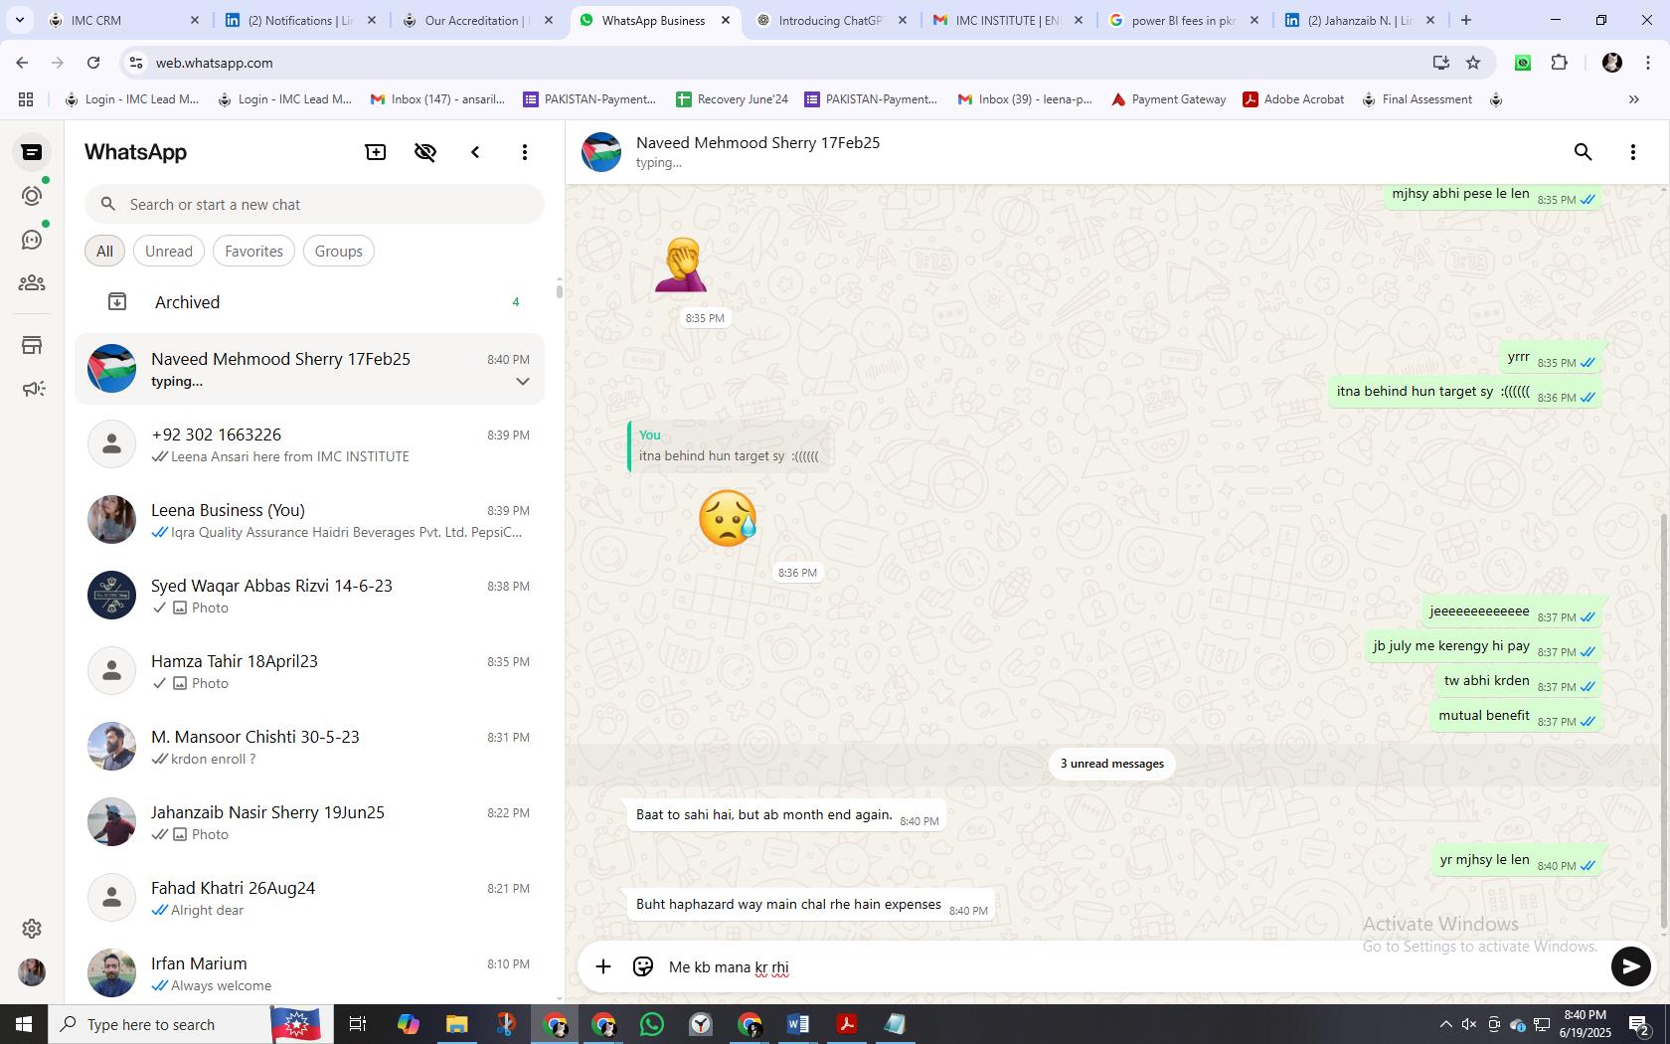Click the New chat icon

coord(376,152)
